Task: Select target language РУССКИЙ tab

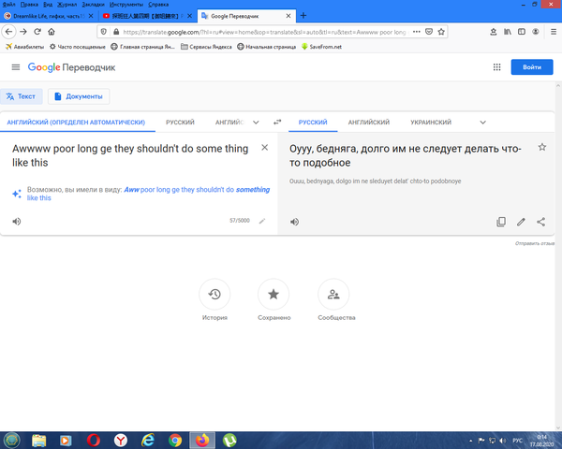Action: (313, 123)
